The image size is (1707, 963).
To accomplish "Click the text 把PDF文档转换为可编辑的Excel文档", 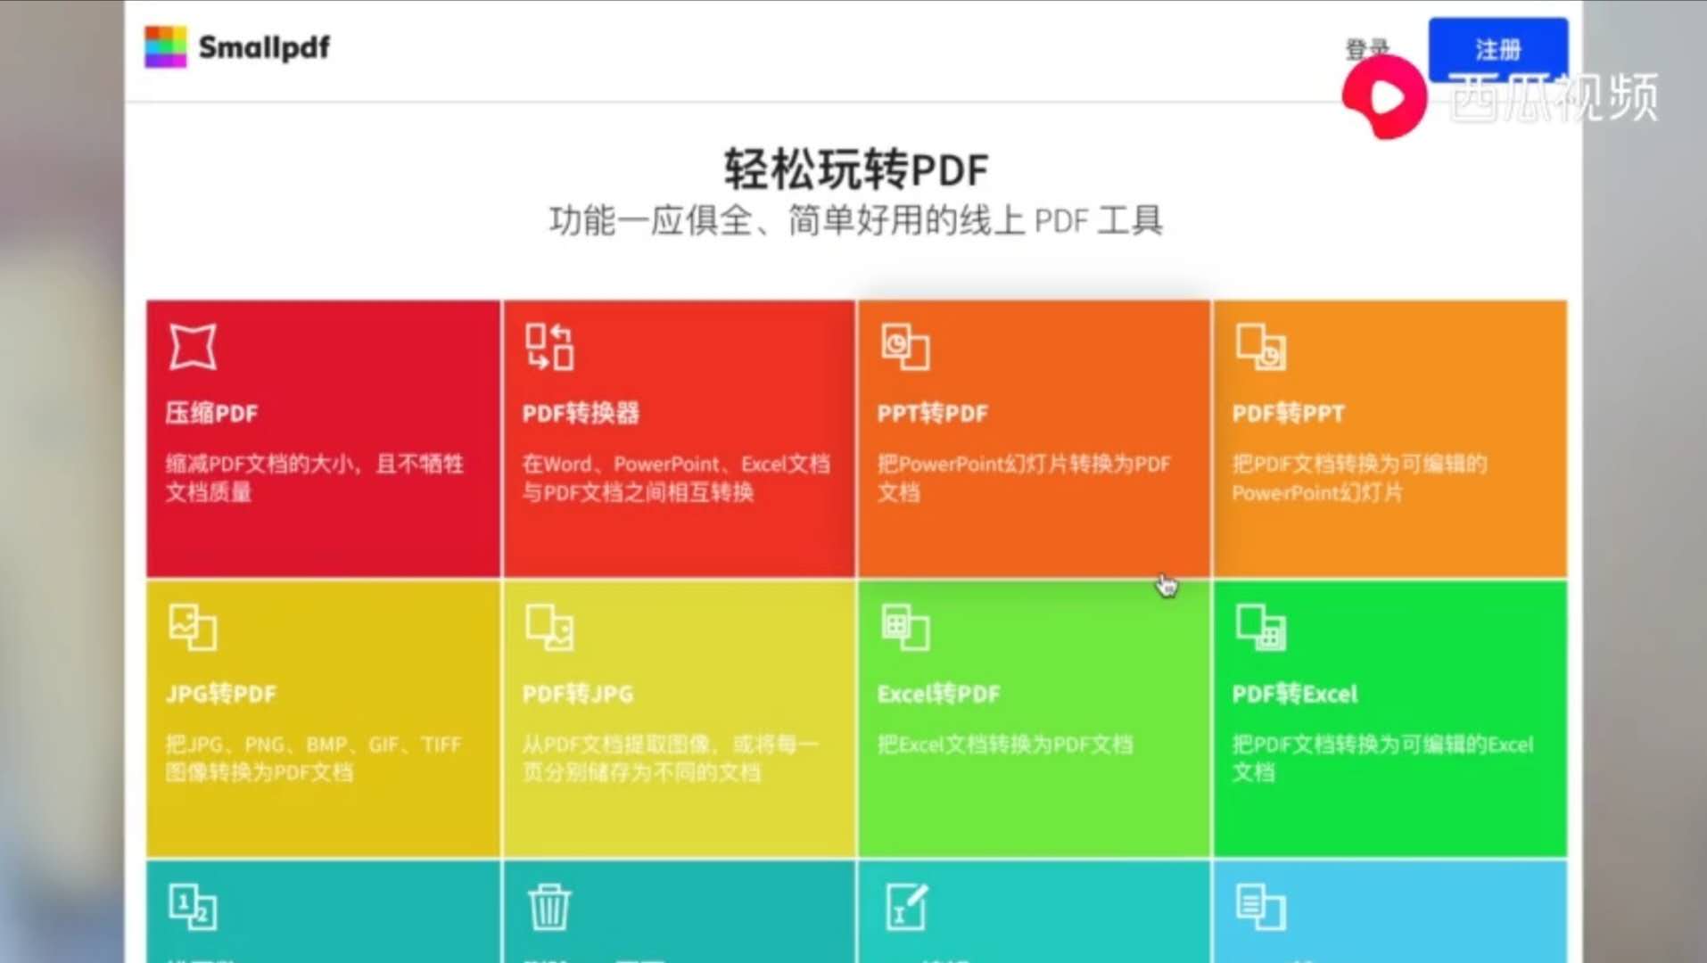I will pos(1382,758).
